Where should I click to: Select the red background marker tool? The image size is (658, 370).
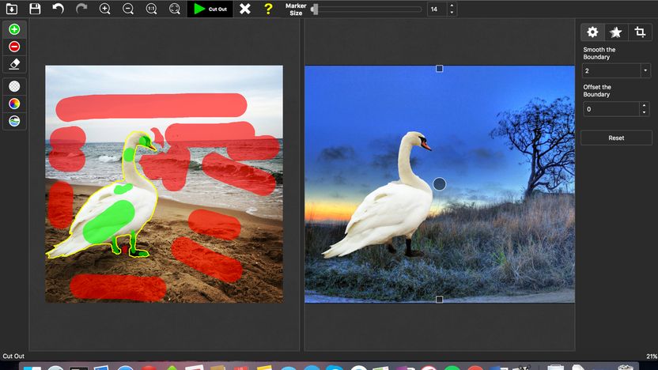pyautogui.click(x=14, y=47)
